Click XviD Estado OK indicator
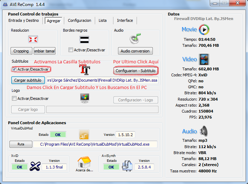Viewport: 248px width, 184px height. 20,167
